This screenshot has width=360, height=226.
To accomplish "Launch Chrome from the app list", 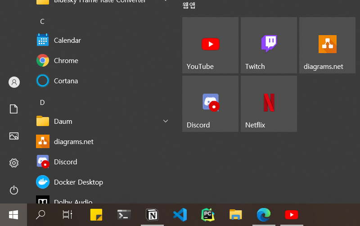I will [102, 60].
